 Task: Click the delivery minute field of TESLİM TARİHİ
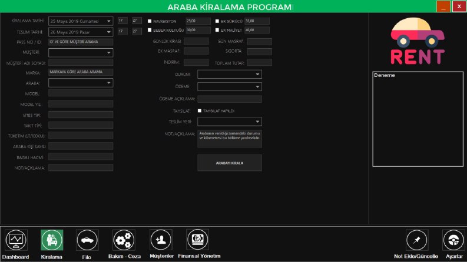point(137,31)
